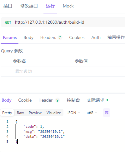Select the 接口 tab

pos(7,6)
